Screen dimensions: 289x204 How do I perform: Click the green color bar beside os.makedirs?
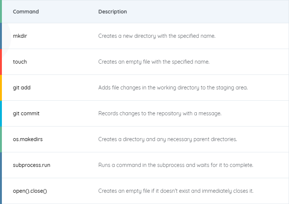pos(1,139)
